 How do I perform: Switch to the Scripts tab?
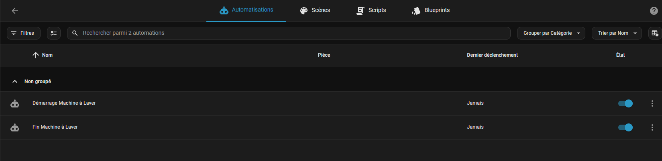coord(371,10)
